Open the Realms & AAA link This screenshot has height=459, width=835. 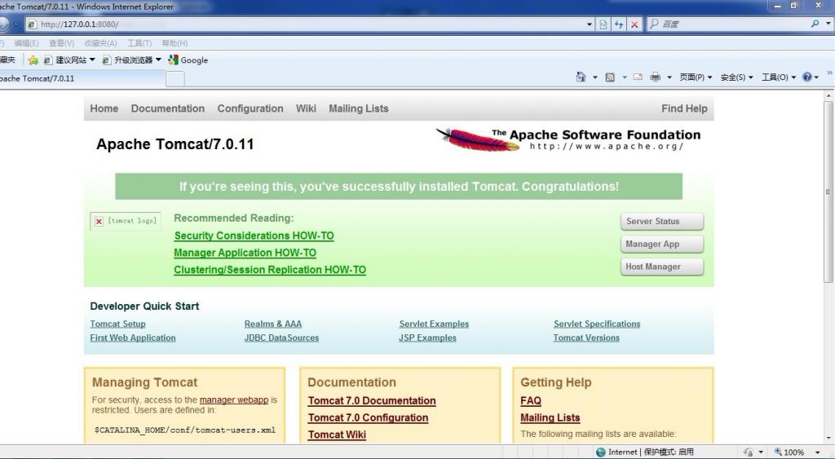[x=272, y=324]
